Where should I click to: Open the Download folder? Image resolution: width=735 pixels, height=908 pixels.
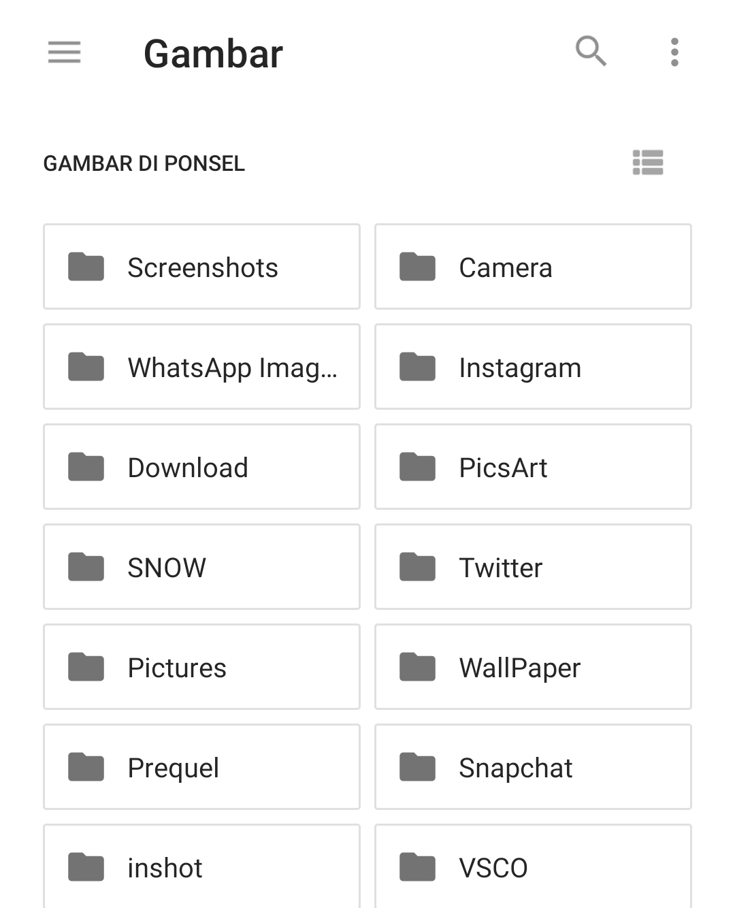coord(201,467)
